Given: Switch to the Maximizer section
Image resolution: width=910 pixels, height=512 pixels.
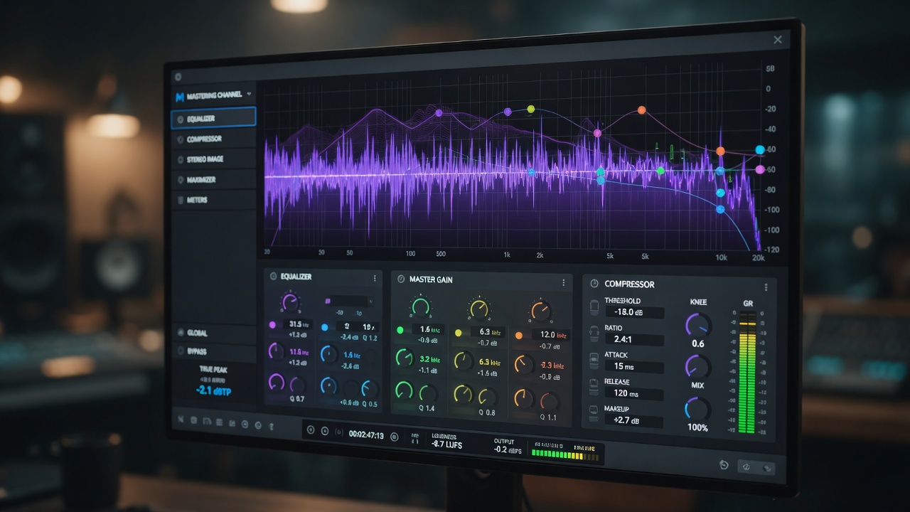Looking at the screenshot, I should click(x=213, y=180).
